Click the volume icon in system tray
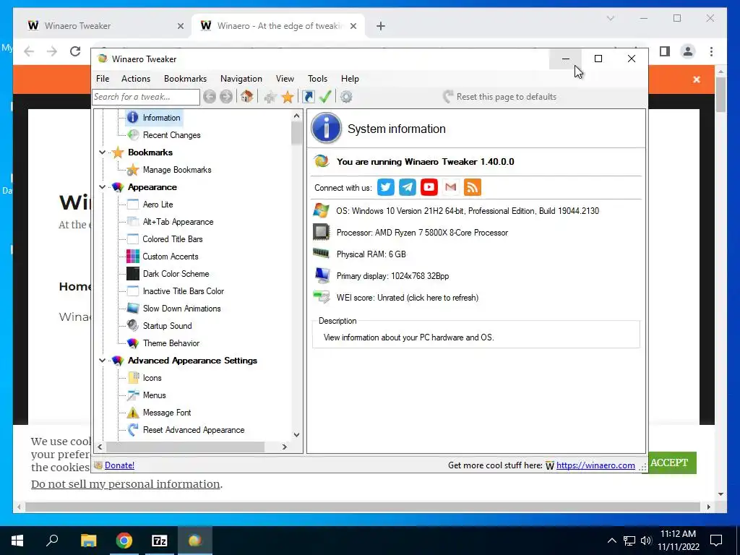The image size is (740, 555). [646, 541]
